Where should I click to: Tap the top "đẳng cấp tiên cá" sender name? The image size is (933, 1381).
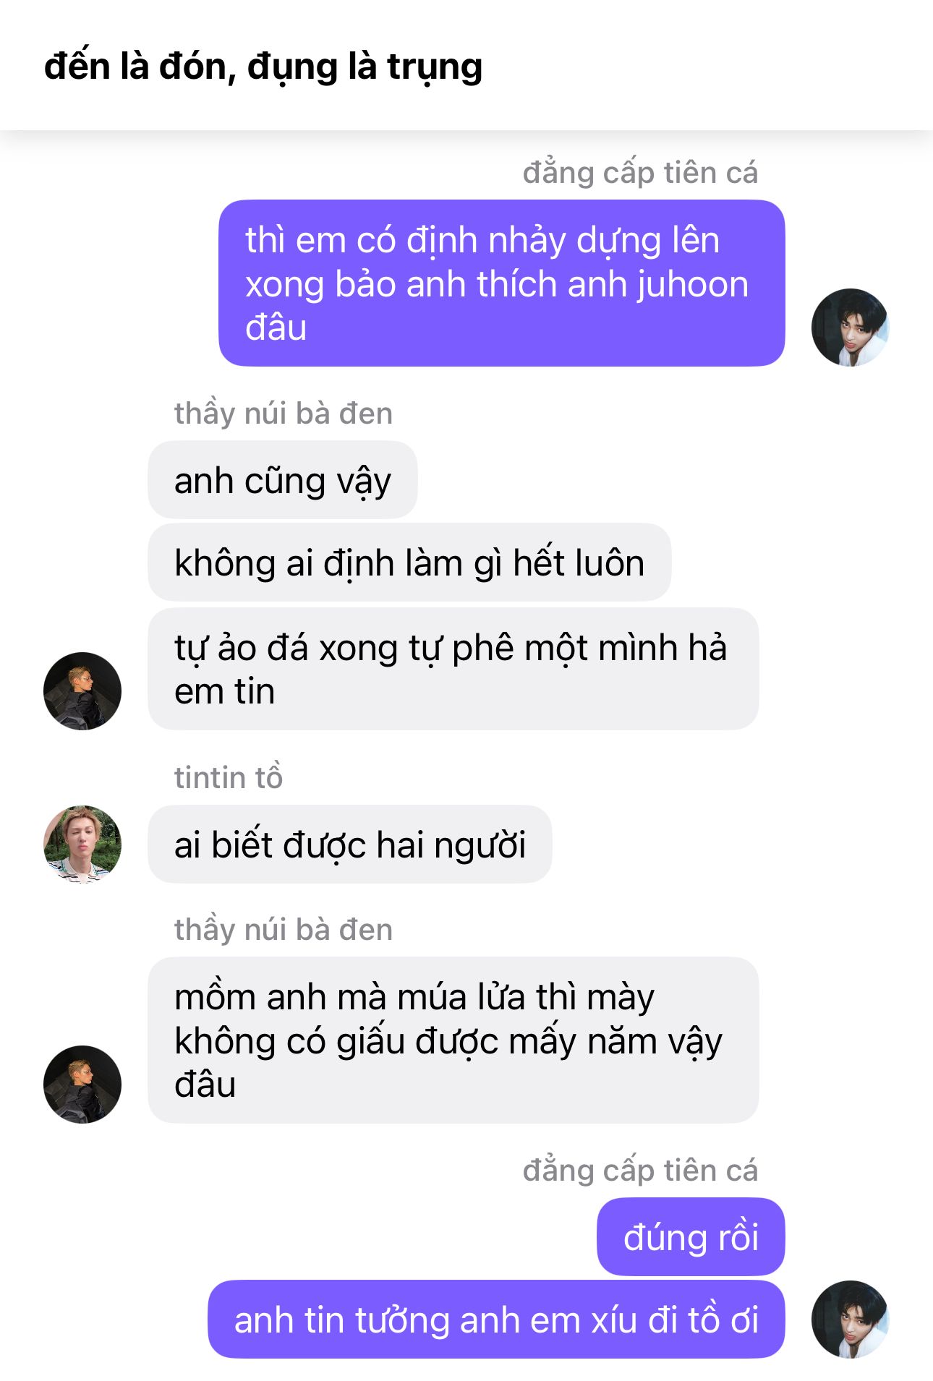640,173
